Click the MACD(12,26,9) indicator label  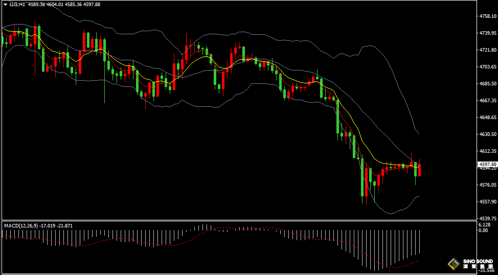click(20, 225)
